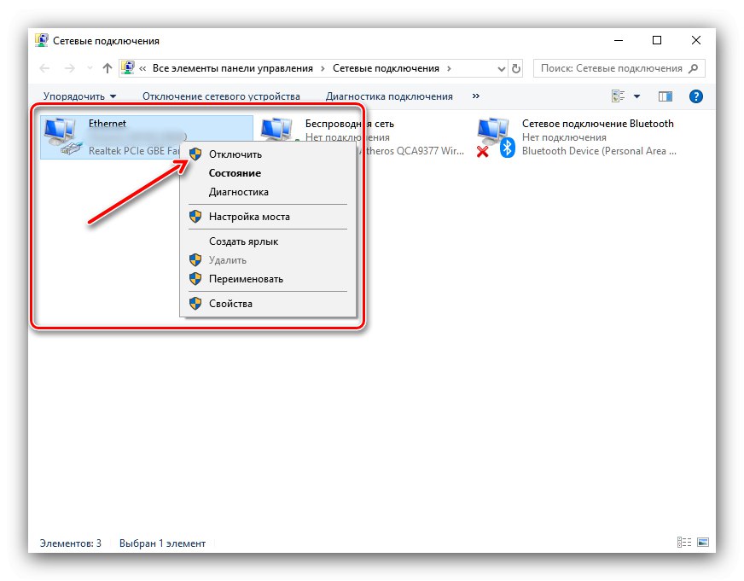This screenshot has height=581, width=744.
Task: Open Свойства from the context menu
Action: point(268,304)
